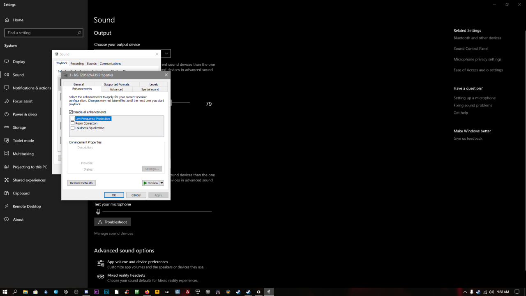This screenshot has width=526, height=296.
Task: Open the Levels tab
Action: [153, 84]
